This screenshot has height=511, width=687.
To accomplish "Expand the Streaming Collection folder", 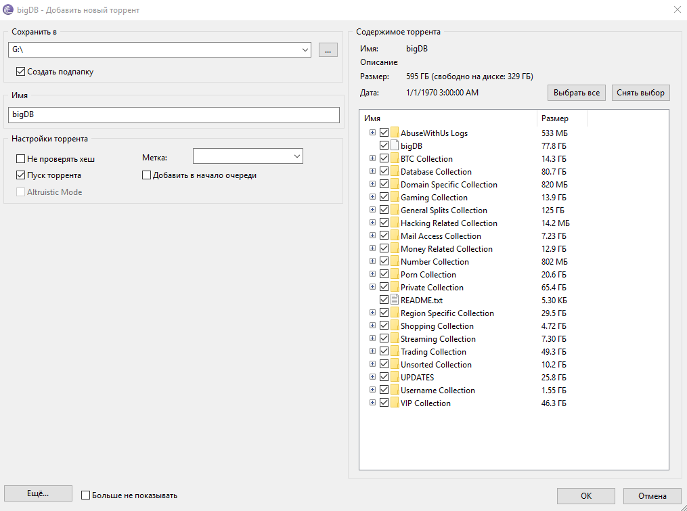I will coord(372,338).
